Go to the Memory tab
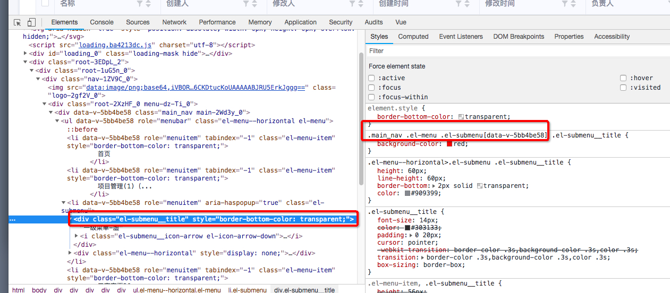Image resolution: width=670 pixels, height=293 pixels. pyautogui.click(x=260, y=22)
